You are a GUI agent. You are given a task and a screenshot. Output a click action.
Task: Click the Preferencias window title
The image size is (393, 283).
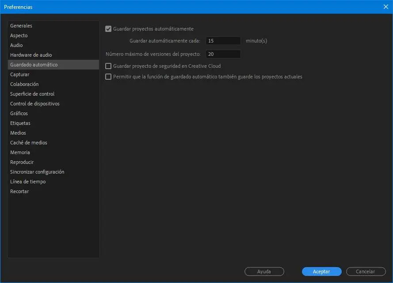coord(18,7)
